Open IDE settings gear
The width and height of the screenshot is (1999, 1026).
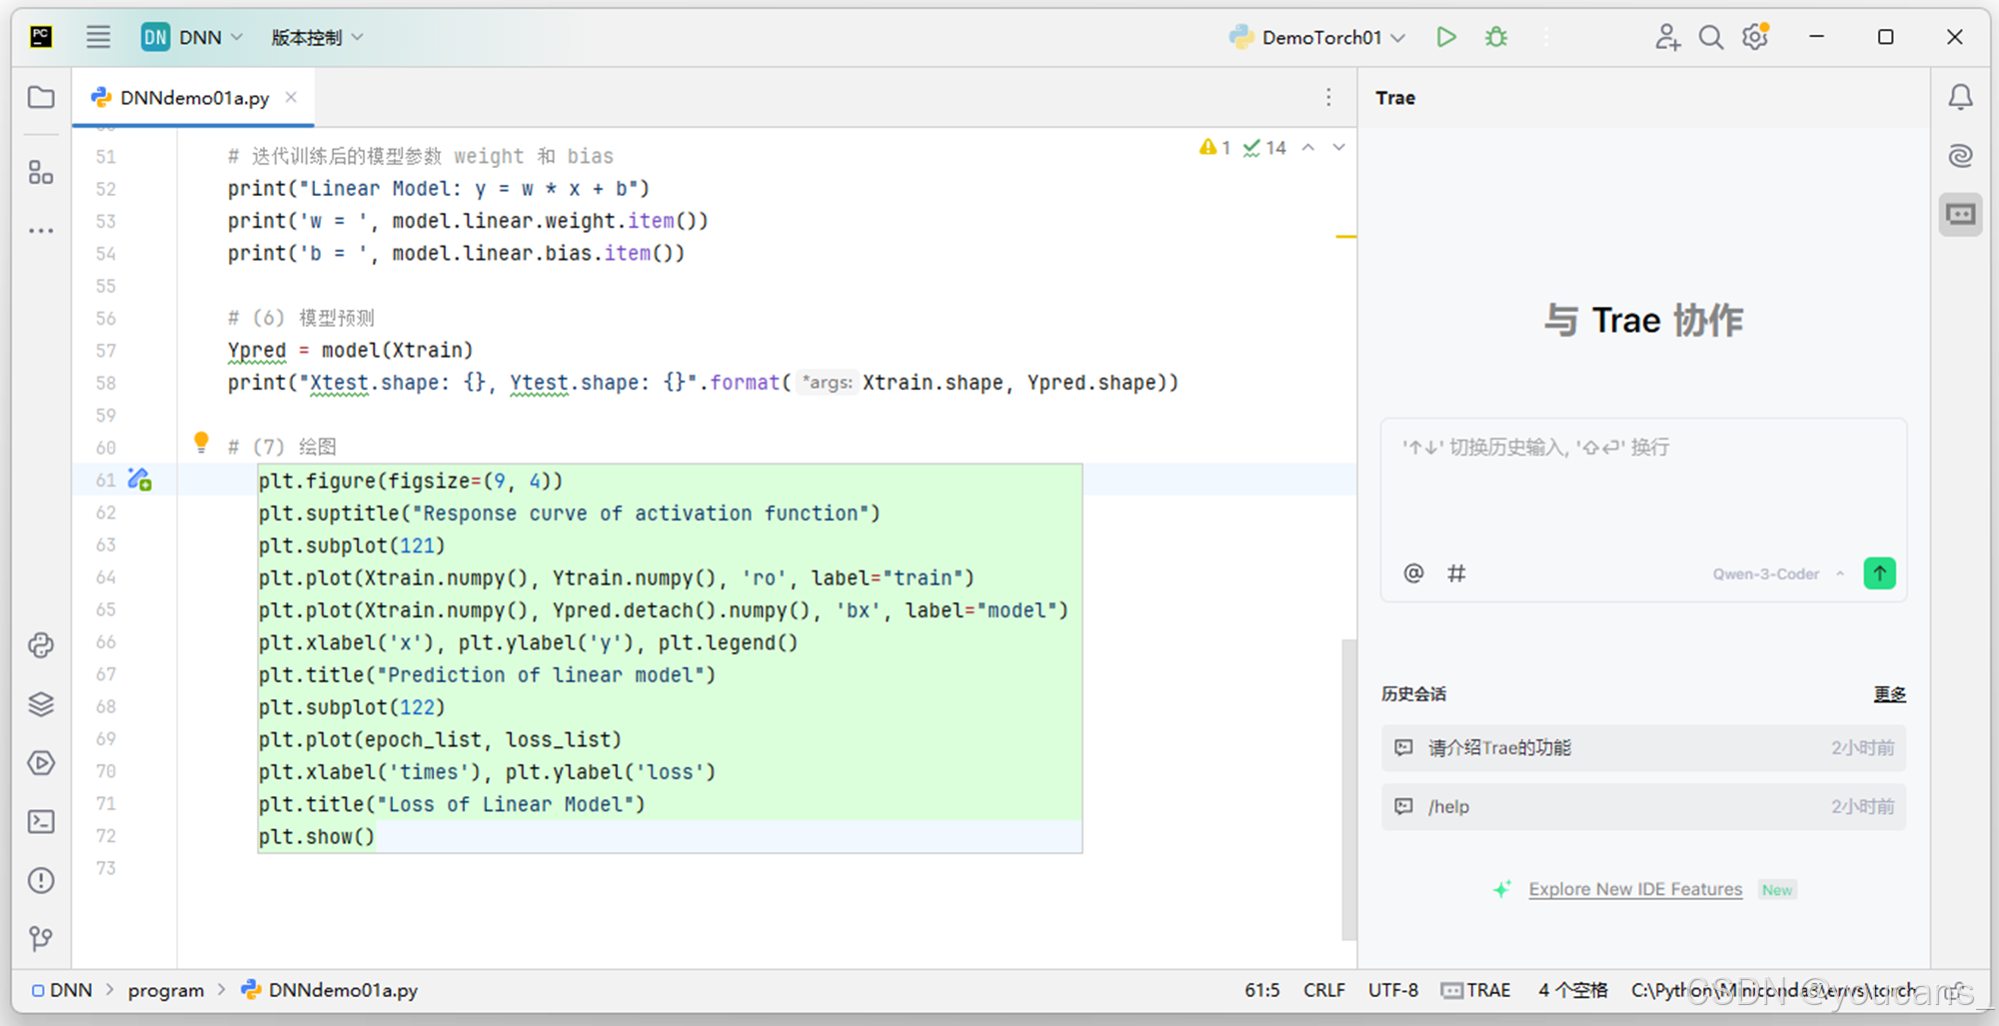point(1755,38)
